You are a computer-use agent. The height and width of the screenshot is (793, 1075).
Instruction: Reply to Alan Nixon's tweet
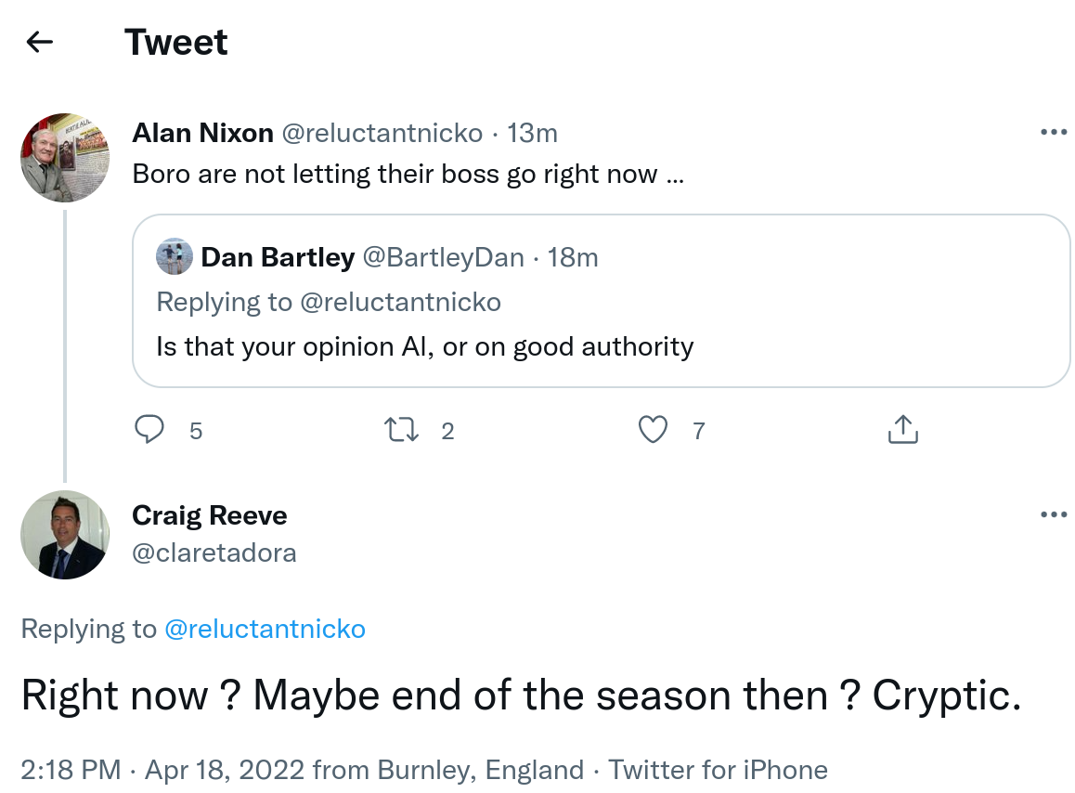click(x=150, y=430)
